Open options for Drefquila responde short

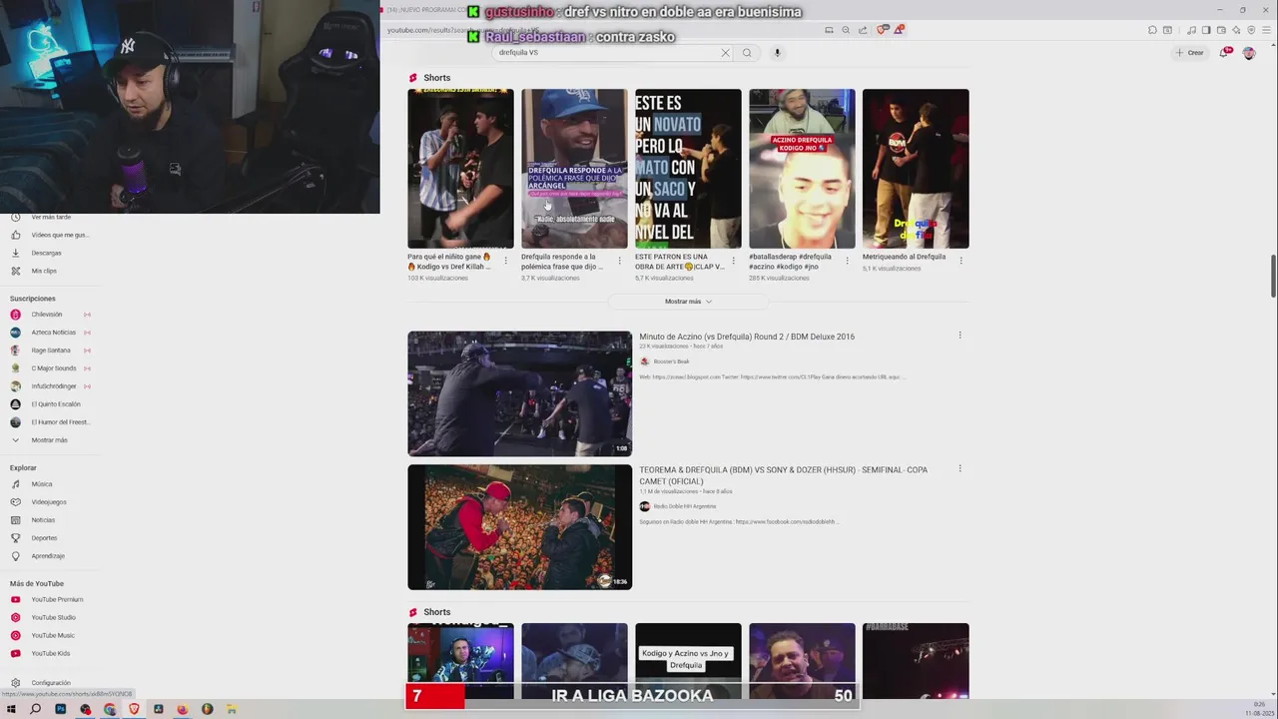coord(620,261)
